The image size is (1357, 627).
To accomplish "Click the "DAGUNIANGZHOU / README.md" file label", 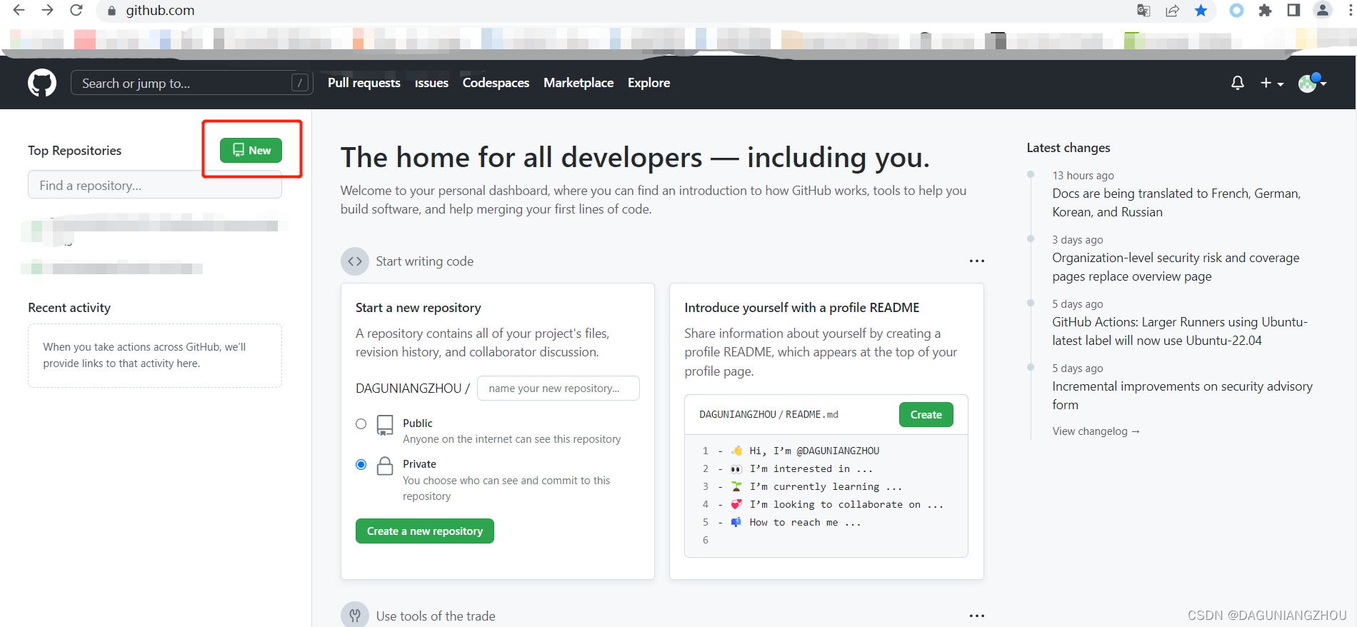I will [768, 415].
